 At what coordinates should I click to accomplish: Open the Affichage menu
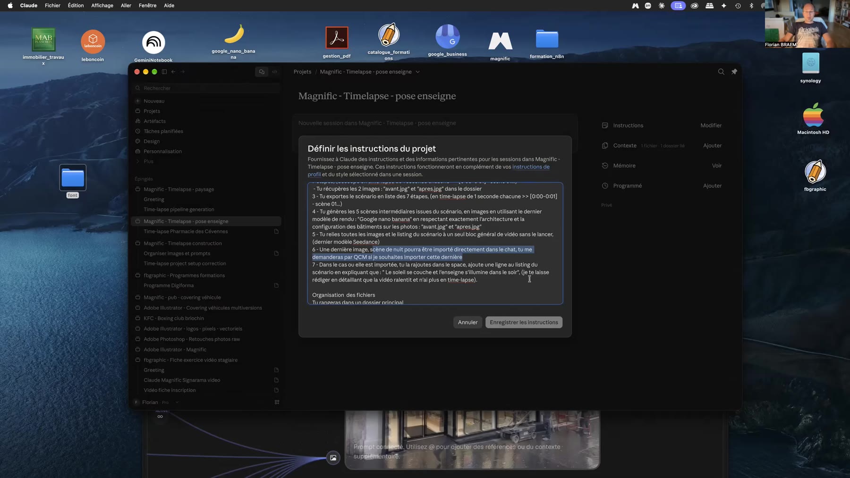click(x=102, y=6)
